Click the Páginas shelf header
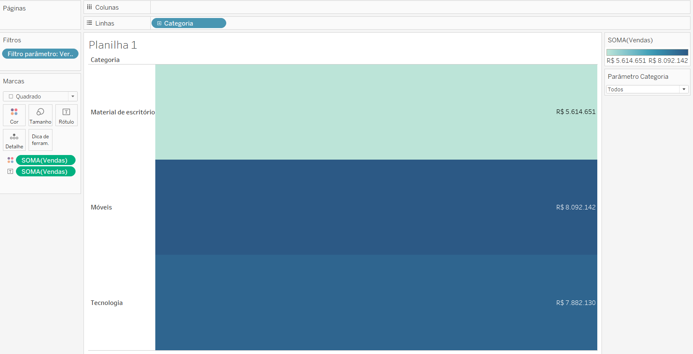 [14, 8]
